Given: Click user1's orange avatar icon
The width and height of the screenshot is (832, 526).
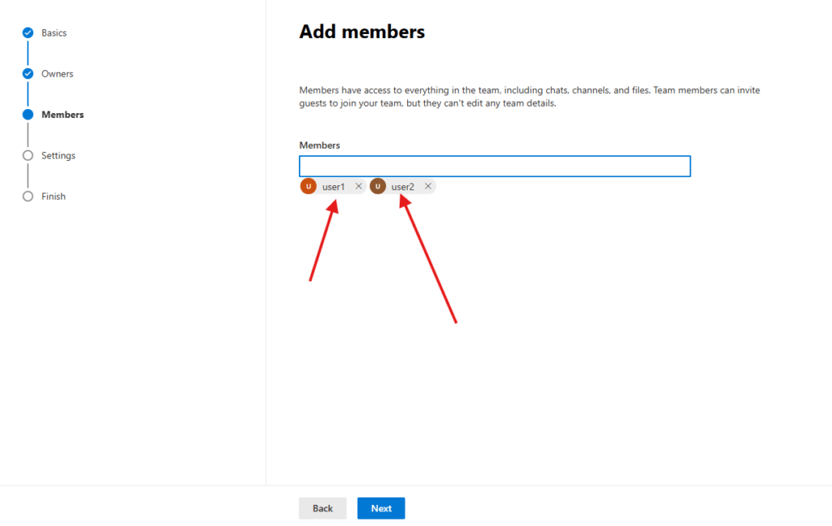Looking at the screenshot, I should (308, 187).
